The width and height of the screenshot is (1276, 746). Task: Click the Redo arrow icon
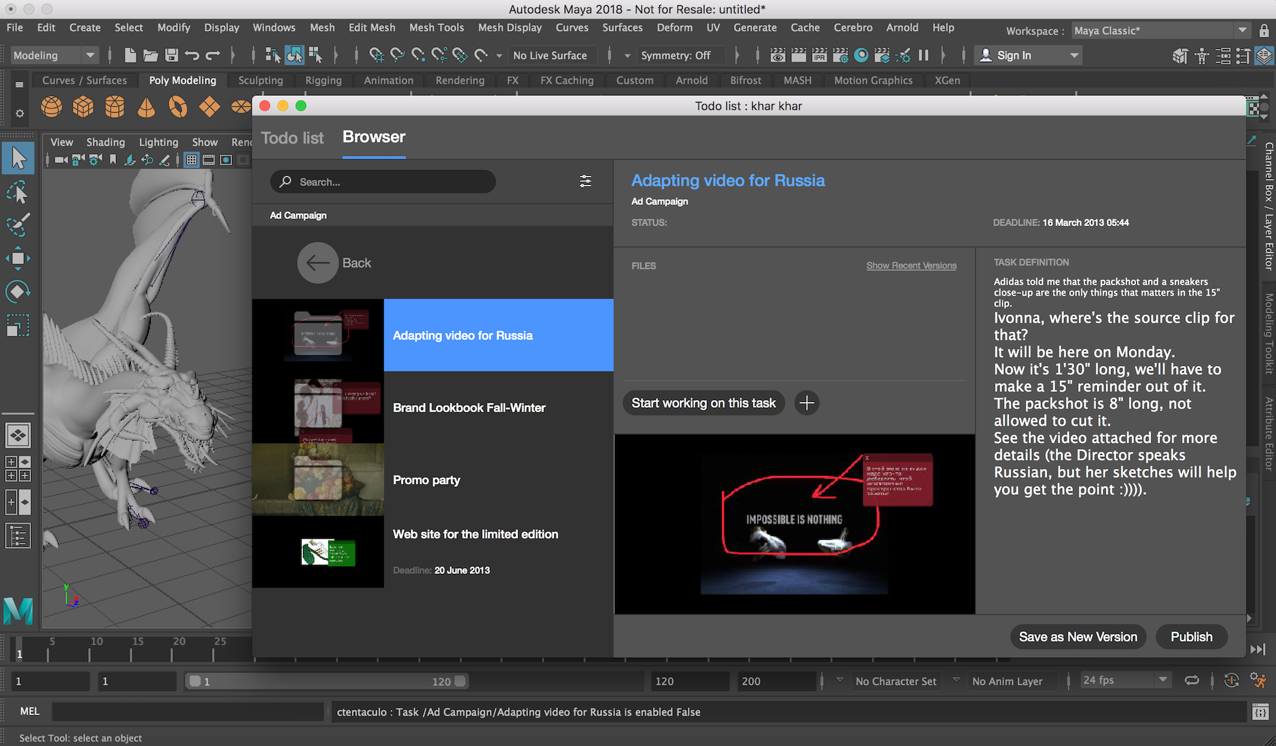[213, 55]
